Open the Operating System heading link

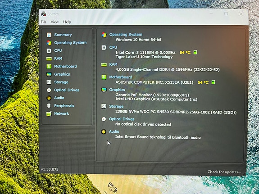pyautogui.click(x=126, y=35)
